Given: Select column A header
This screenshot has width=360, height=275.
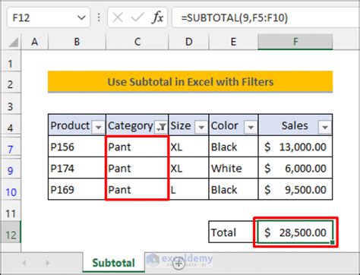Looking at the screenshot, I should point(35,42).
